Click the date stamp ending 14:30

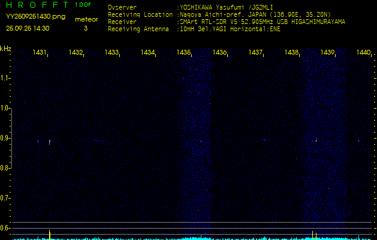(28, 28)
